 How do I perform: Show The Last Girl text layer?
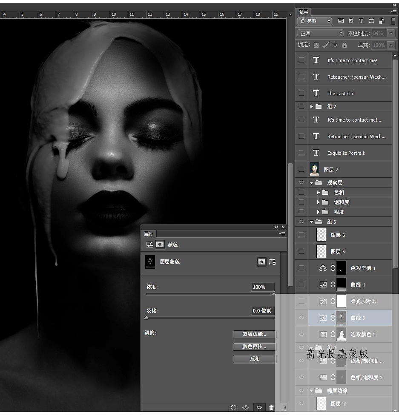tap(301, 93)
